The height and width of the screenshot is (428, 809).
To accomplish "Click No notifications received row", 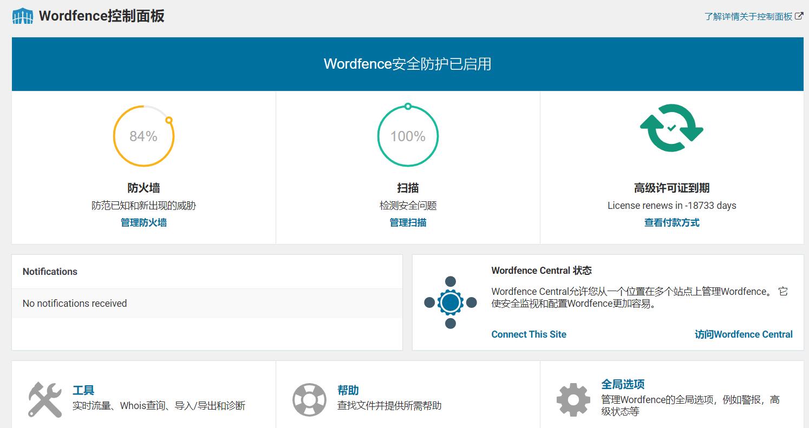I will (207, 304).
